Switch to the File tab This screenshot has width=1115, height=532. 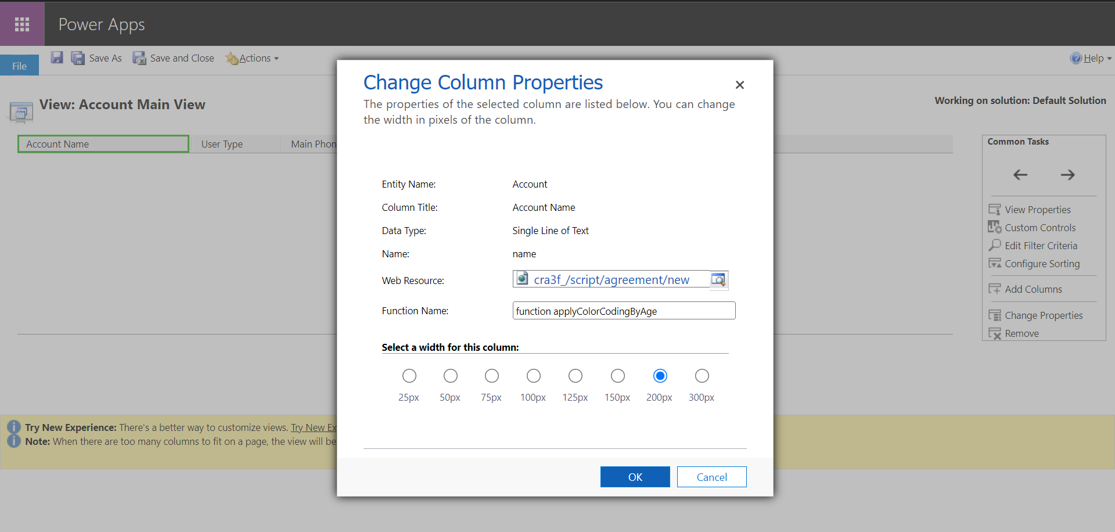tap(19, 65)
